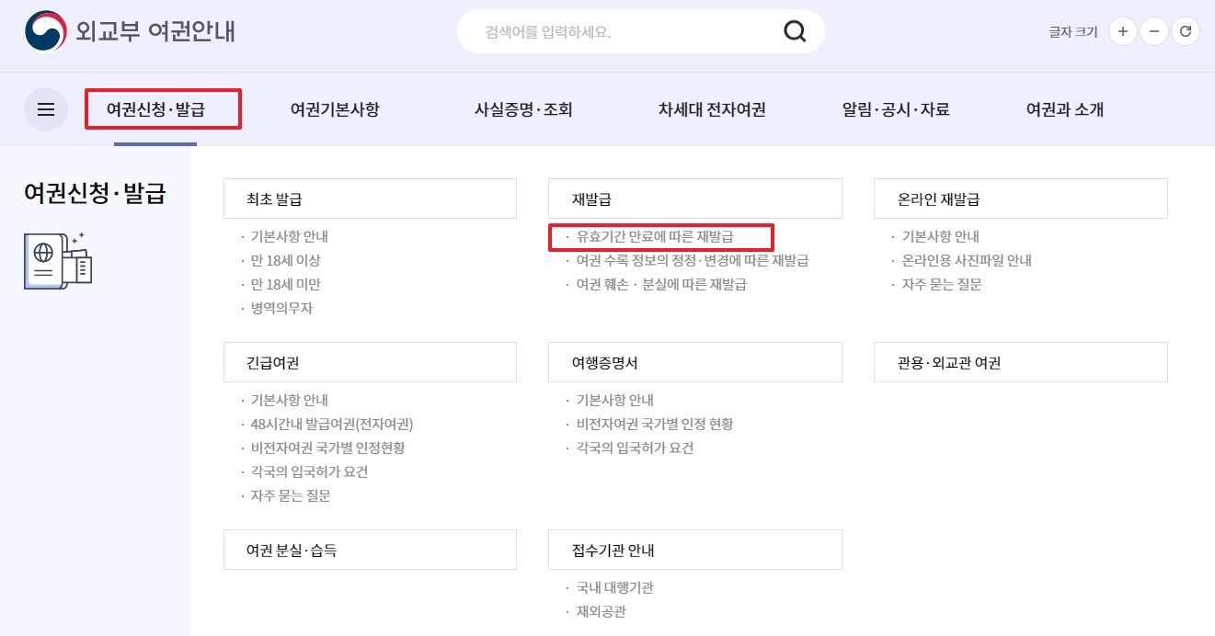
Task: Navigate to 차세대 전자여권 tab
Action: [709, 109]
